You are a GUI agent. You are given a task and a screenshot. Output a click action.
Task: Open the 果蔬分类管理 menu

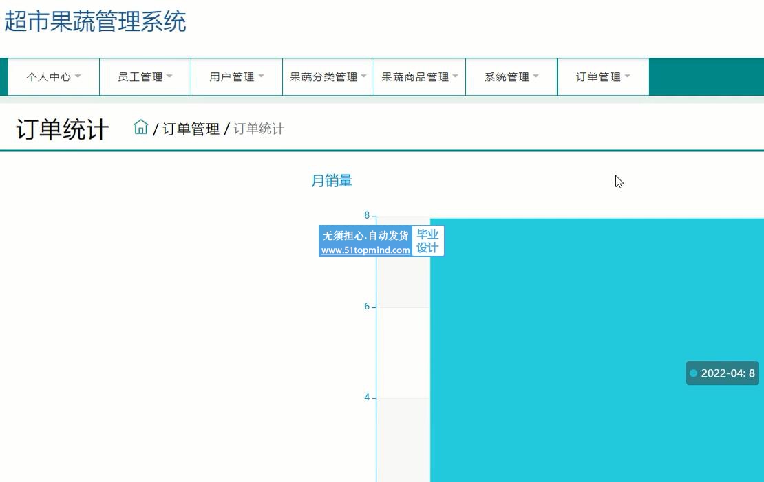[328, 77]
